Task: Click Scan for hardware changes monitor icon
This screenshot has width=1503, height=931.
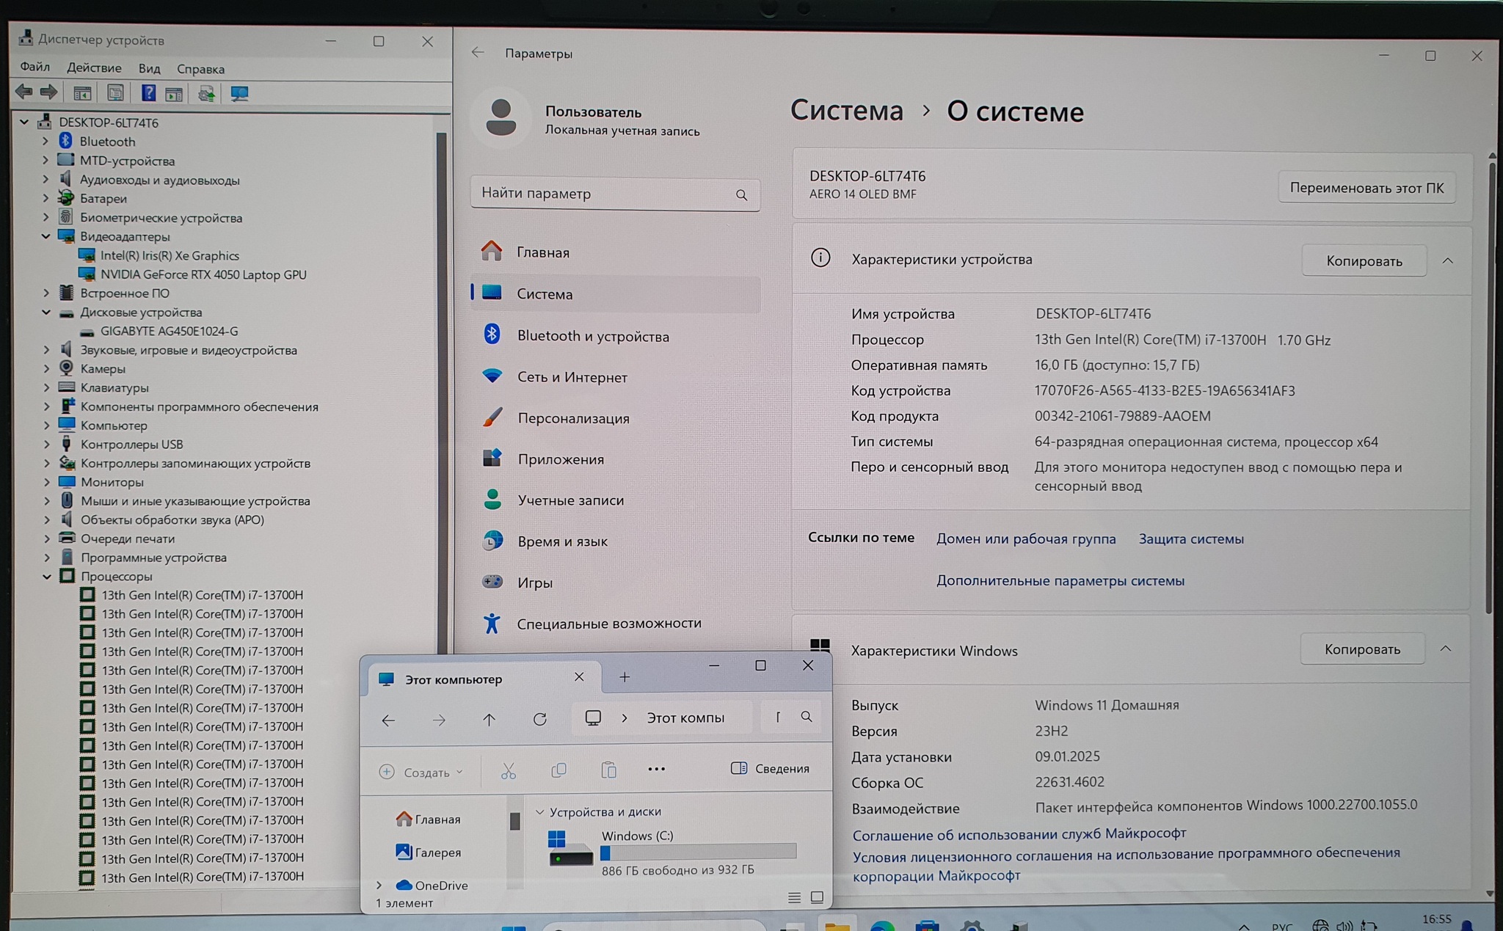Action: 239,94
